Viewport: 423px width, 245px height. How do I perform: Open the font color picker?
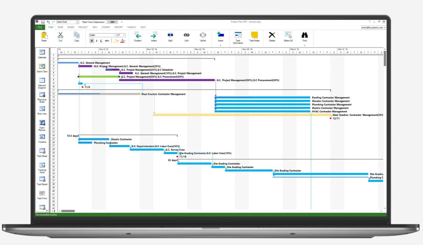click(123, 41)
